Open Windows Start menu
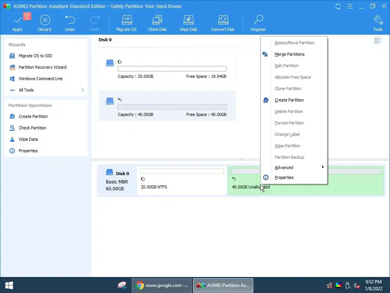 tap(9, 285)
